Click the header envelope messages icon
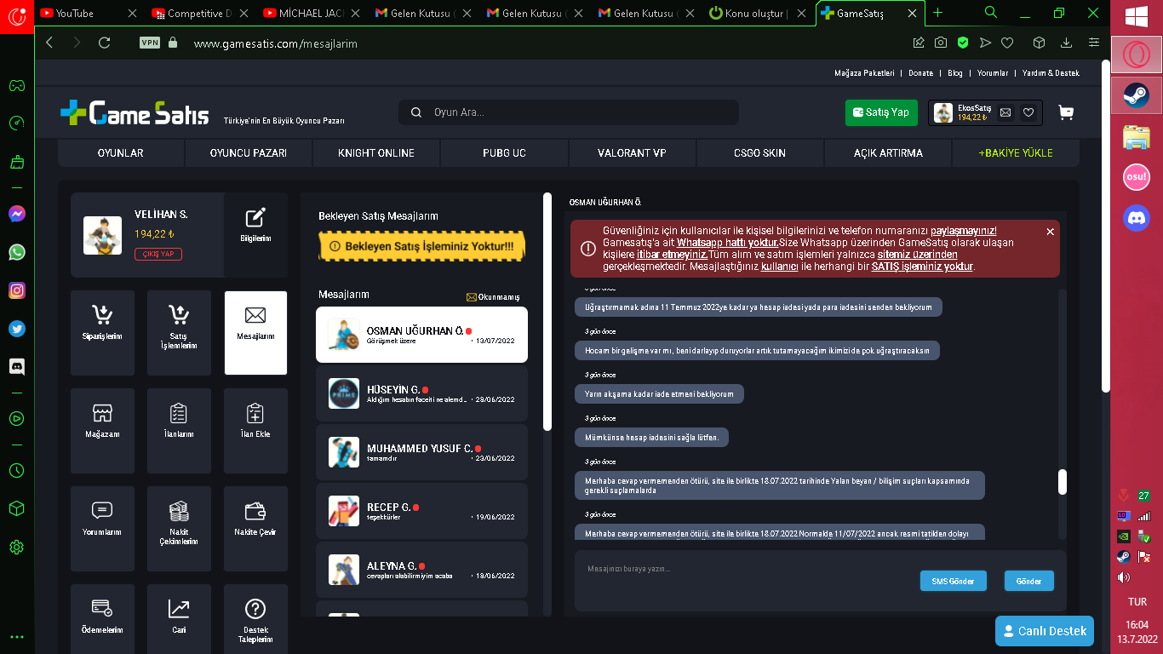 (1005, 112)
